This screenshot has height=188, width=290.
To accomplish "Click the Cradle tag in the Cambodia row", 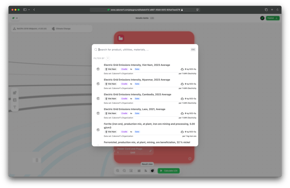I will tap(124, 99).
